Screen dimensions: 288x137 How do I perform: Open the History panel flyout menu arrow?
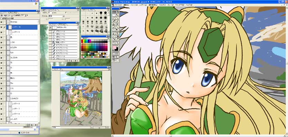click(x=78, y=25)
